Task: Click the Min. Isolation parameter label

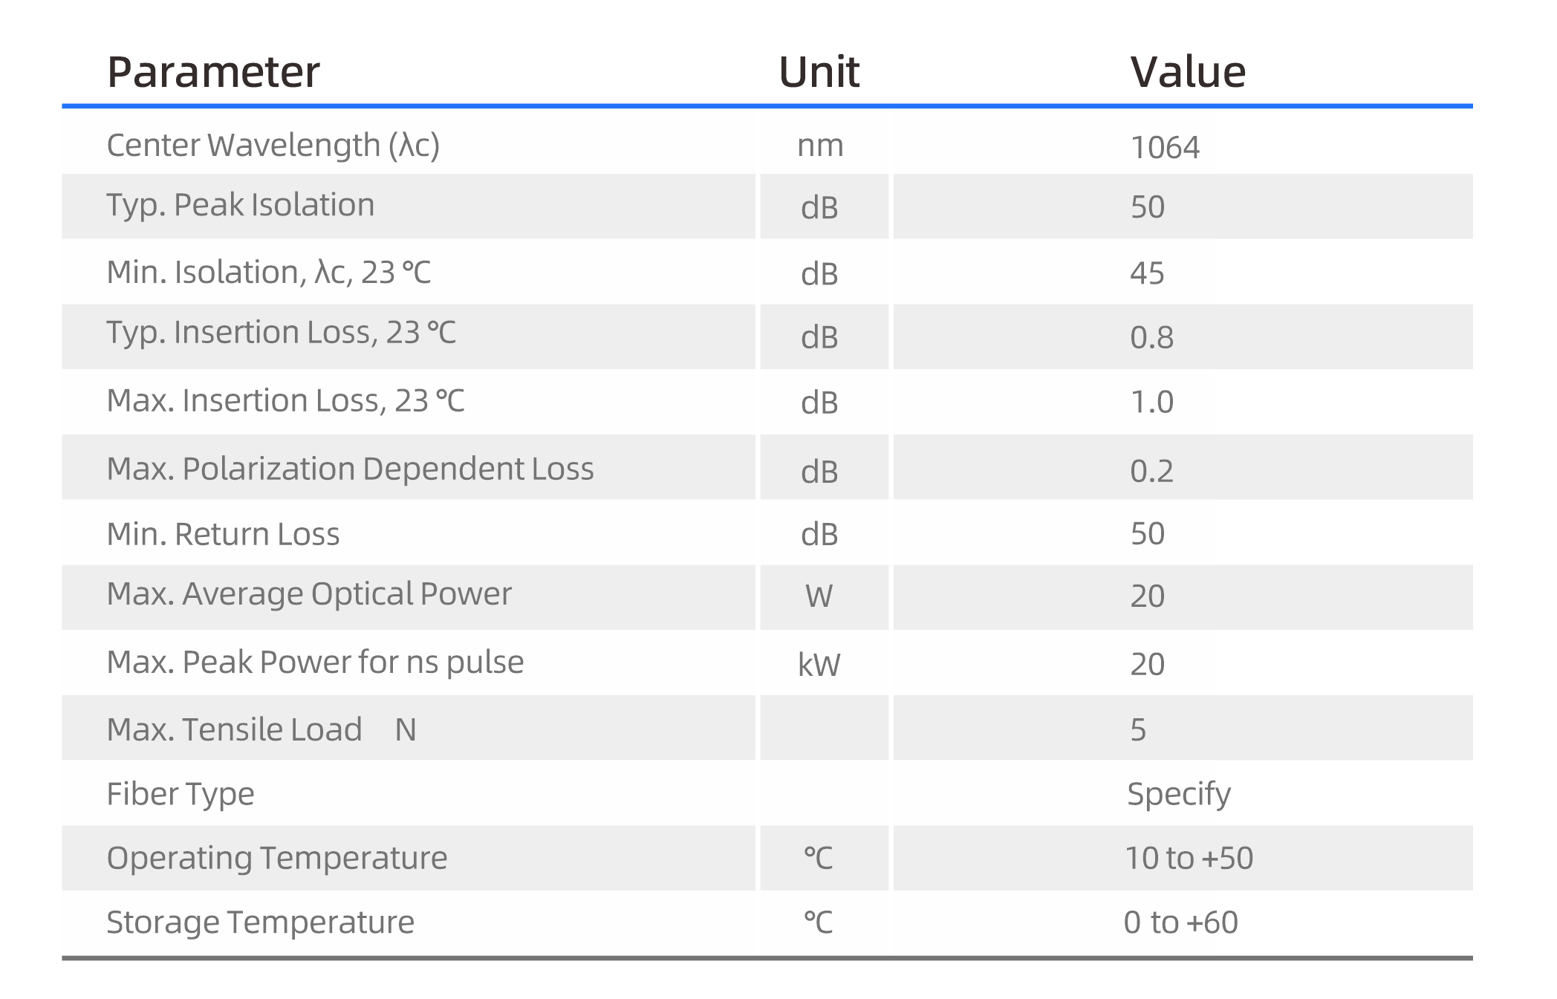Action: (x=268, y=272)
